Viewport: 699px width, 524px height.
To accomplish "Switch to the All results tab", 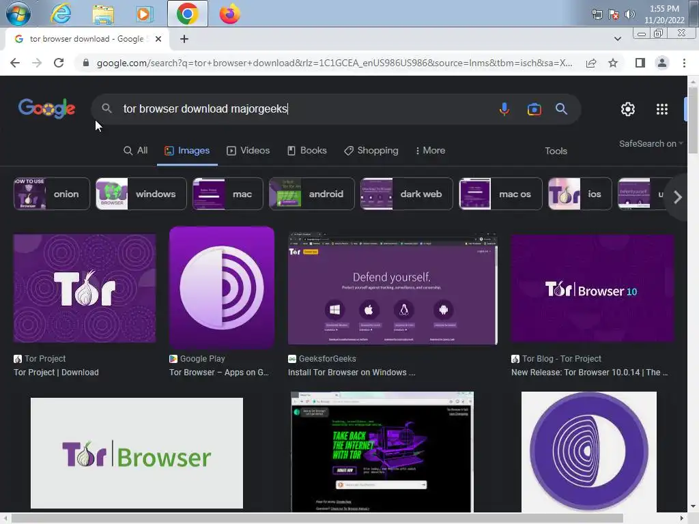I will coord(136,151).
